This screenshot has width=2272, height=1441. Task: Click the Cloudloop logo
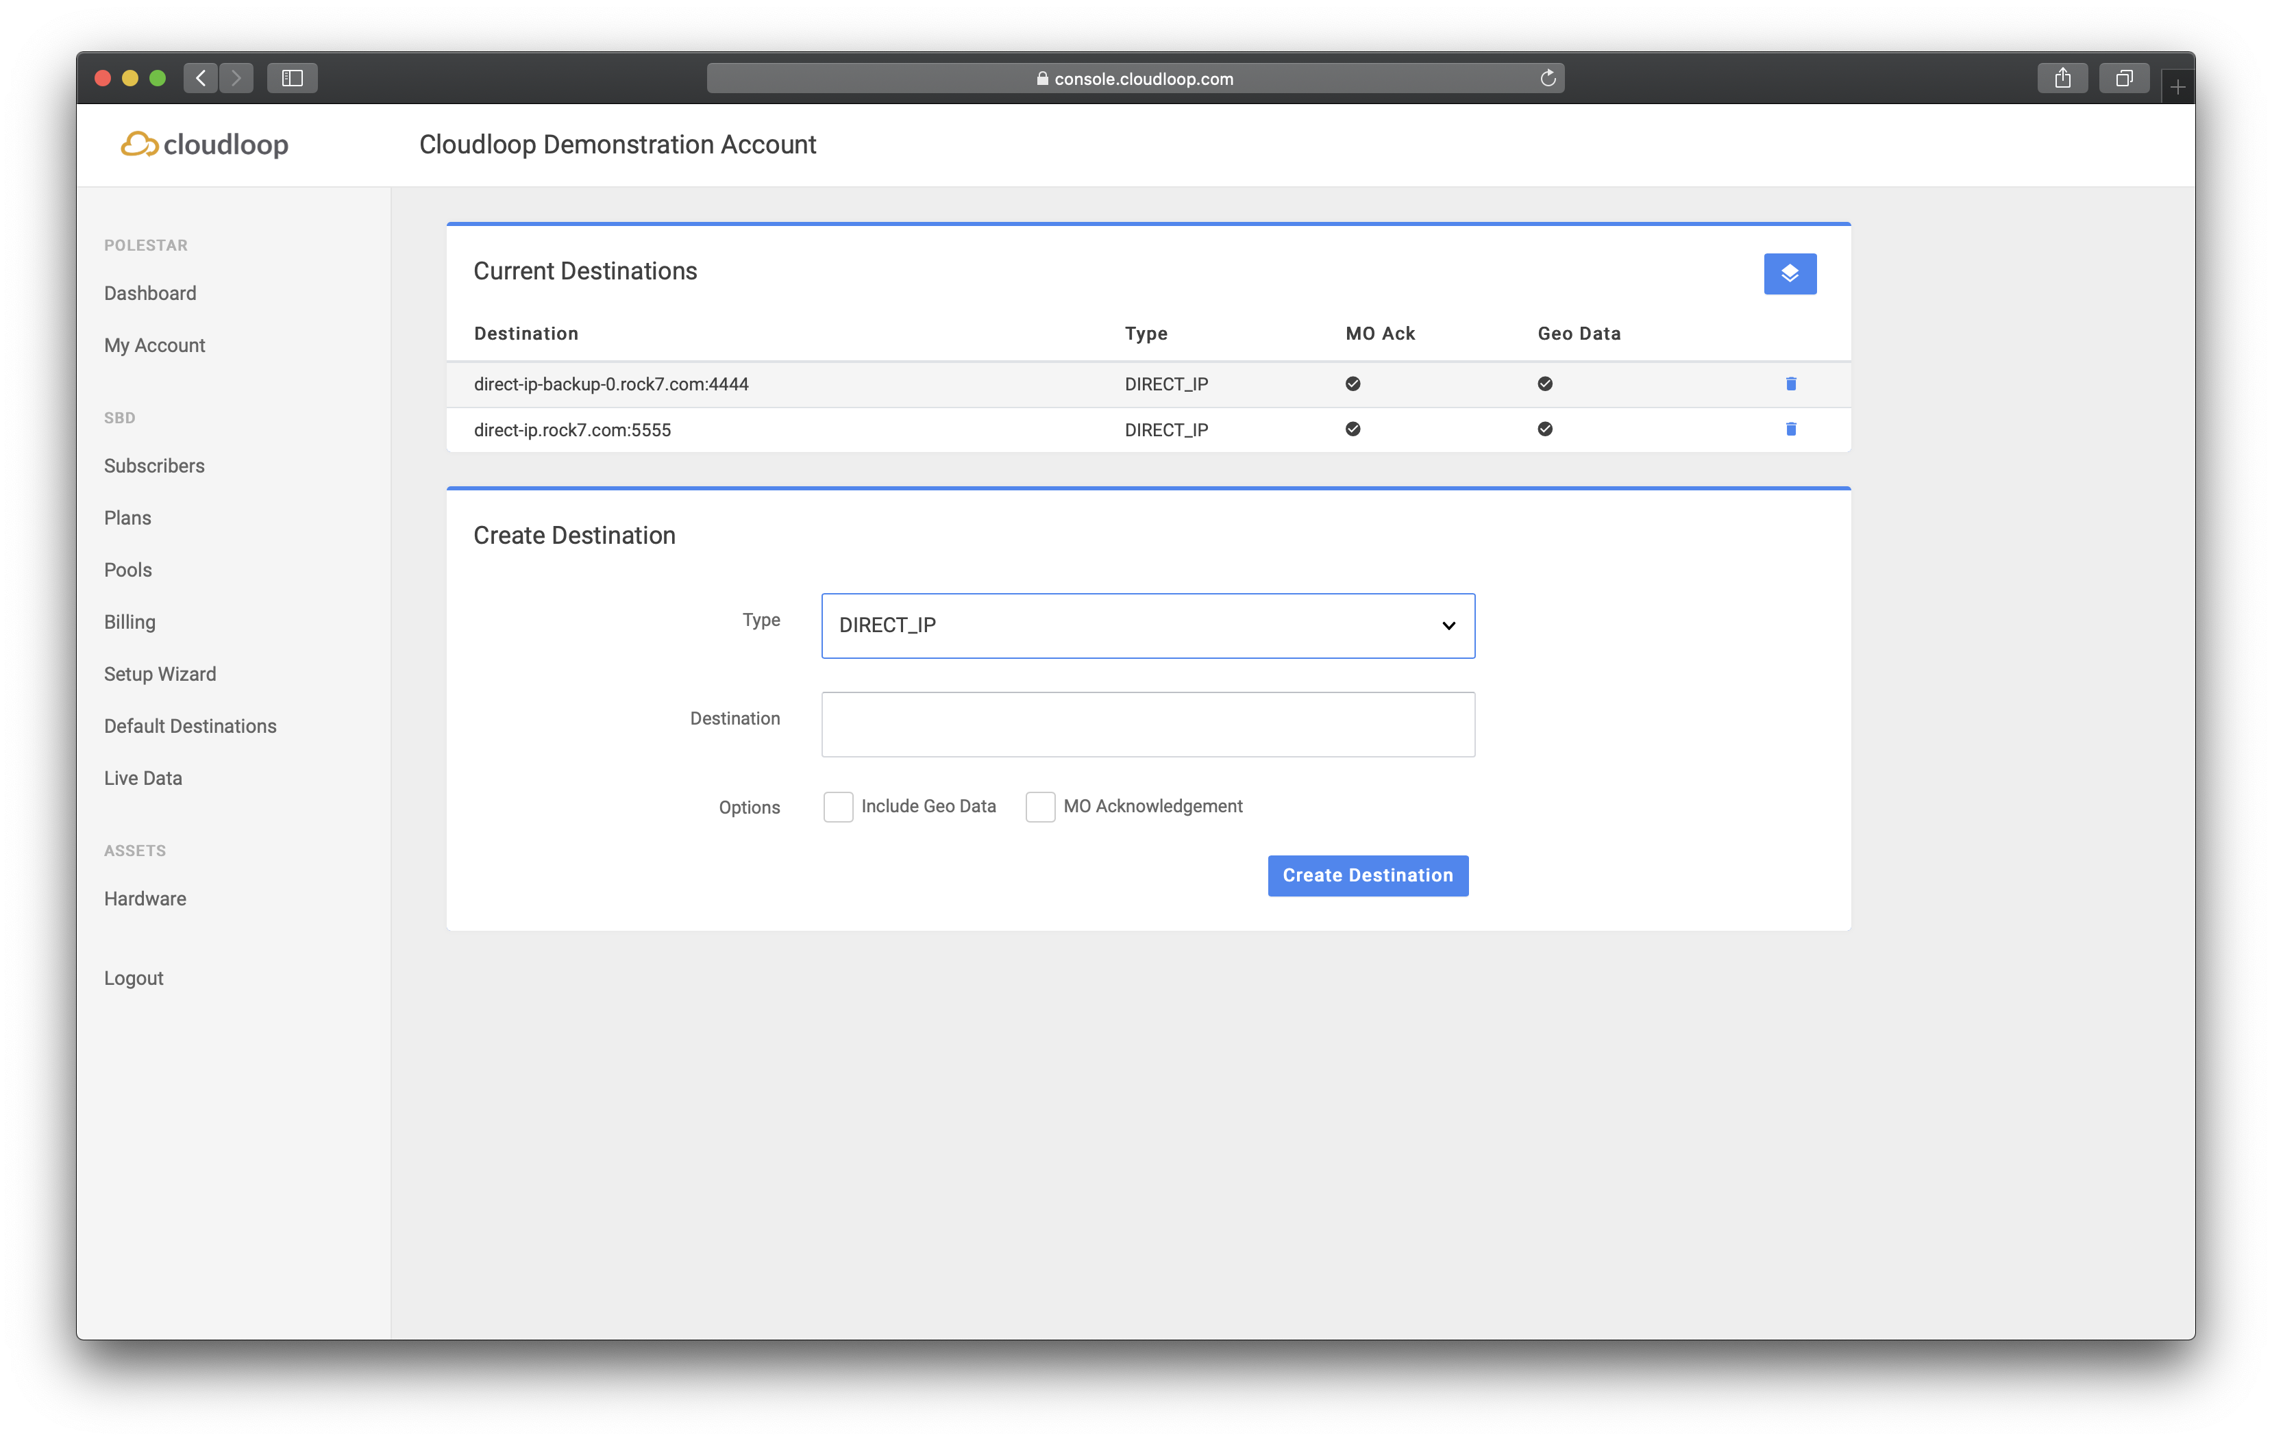(205, 145)
